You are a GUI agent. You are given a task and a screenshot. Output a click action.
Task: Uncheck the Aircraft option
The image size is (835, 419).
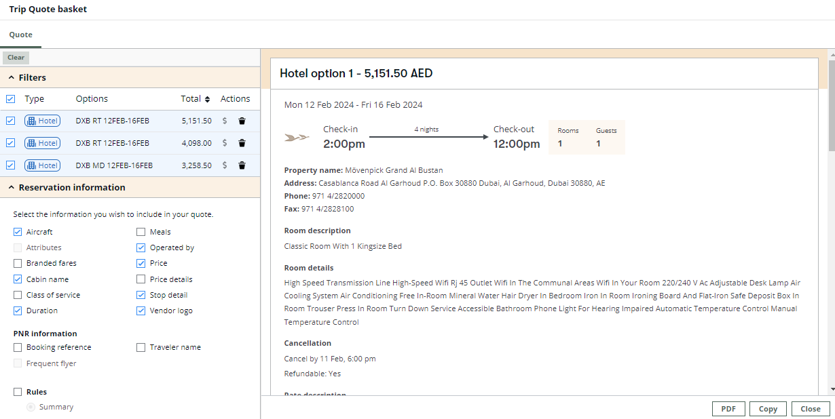coord(18,232)
